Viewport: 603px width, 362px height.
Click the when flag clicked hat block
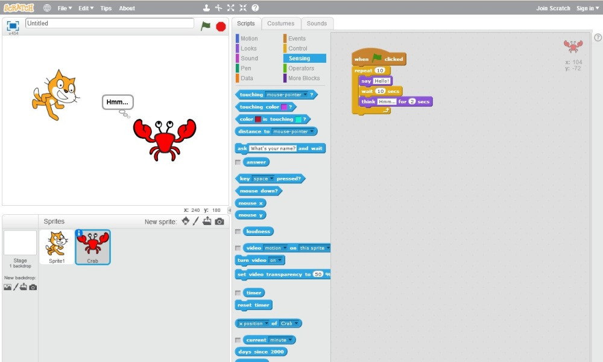[379, 57]
